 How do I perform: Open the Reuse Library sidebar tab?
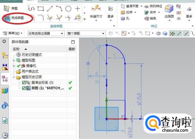[5, 90]
